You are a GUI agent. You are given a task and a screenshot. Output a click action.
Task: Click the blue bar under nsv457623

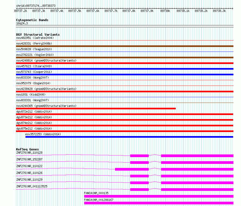point(125,69)
